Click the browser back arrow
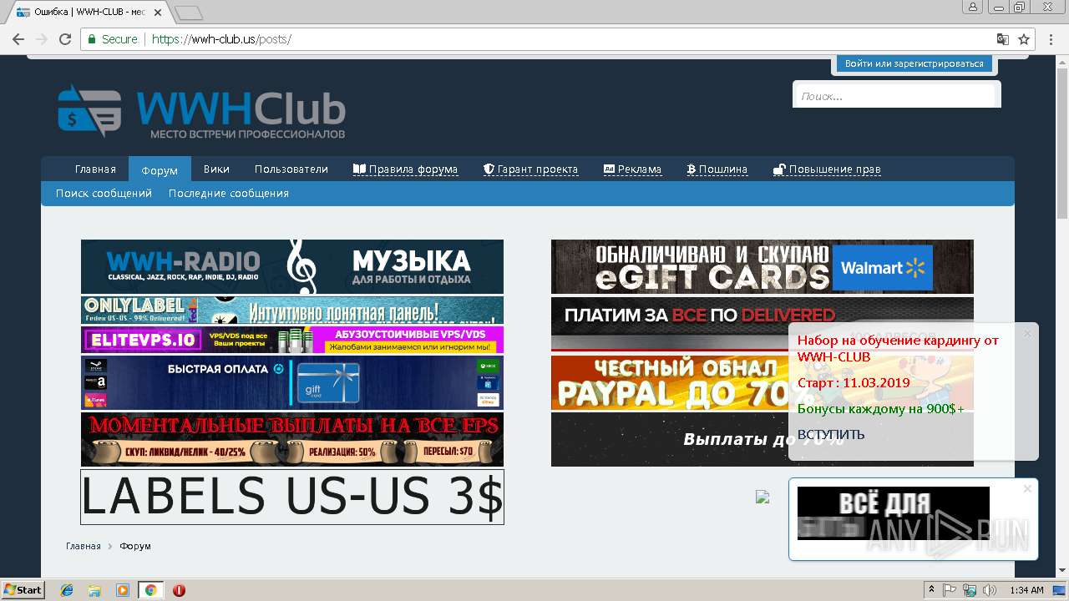 (18, 39)
